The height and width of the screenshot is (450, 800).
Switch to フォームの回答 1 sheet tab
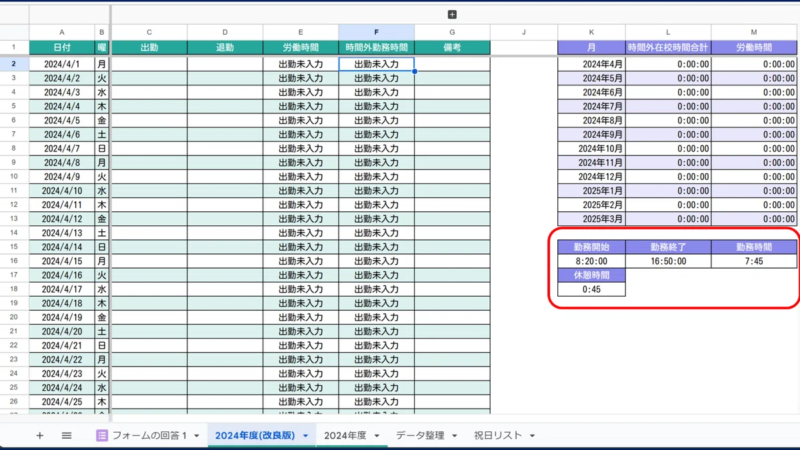click(149, 435)
